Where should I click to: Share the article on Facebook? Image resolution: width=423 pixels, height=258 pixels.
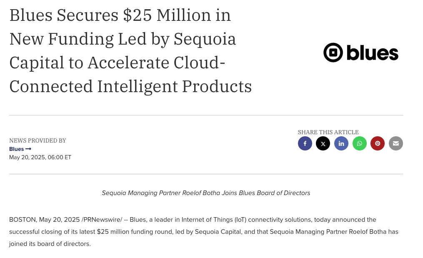(305, 143)
